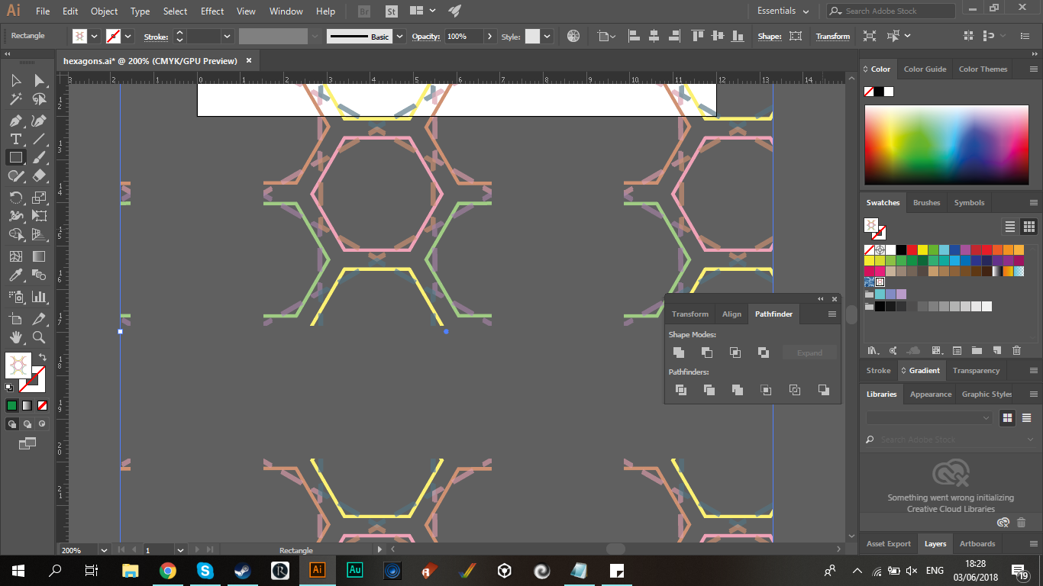This screenshot has height=586, width=1043.
Task: Click the Transform link in control bar
Action: click(x=832, y=36)
